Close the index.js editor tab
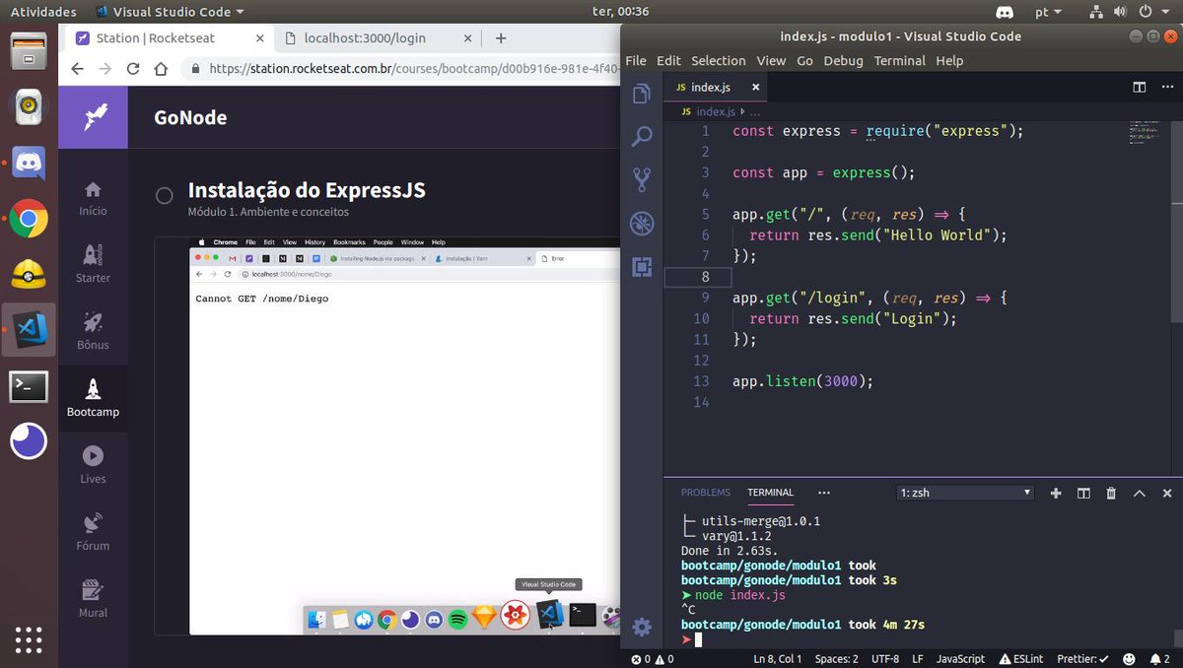The image size is (1183, 668). 755,87
